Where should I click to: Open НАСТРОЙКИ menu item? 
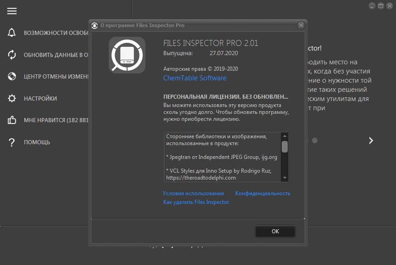coord(40,98)
